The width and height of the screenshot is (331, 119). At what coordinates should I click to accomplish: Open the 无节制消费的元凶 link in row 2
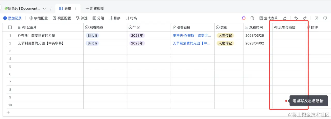click(192, 43)
